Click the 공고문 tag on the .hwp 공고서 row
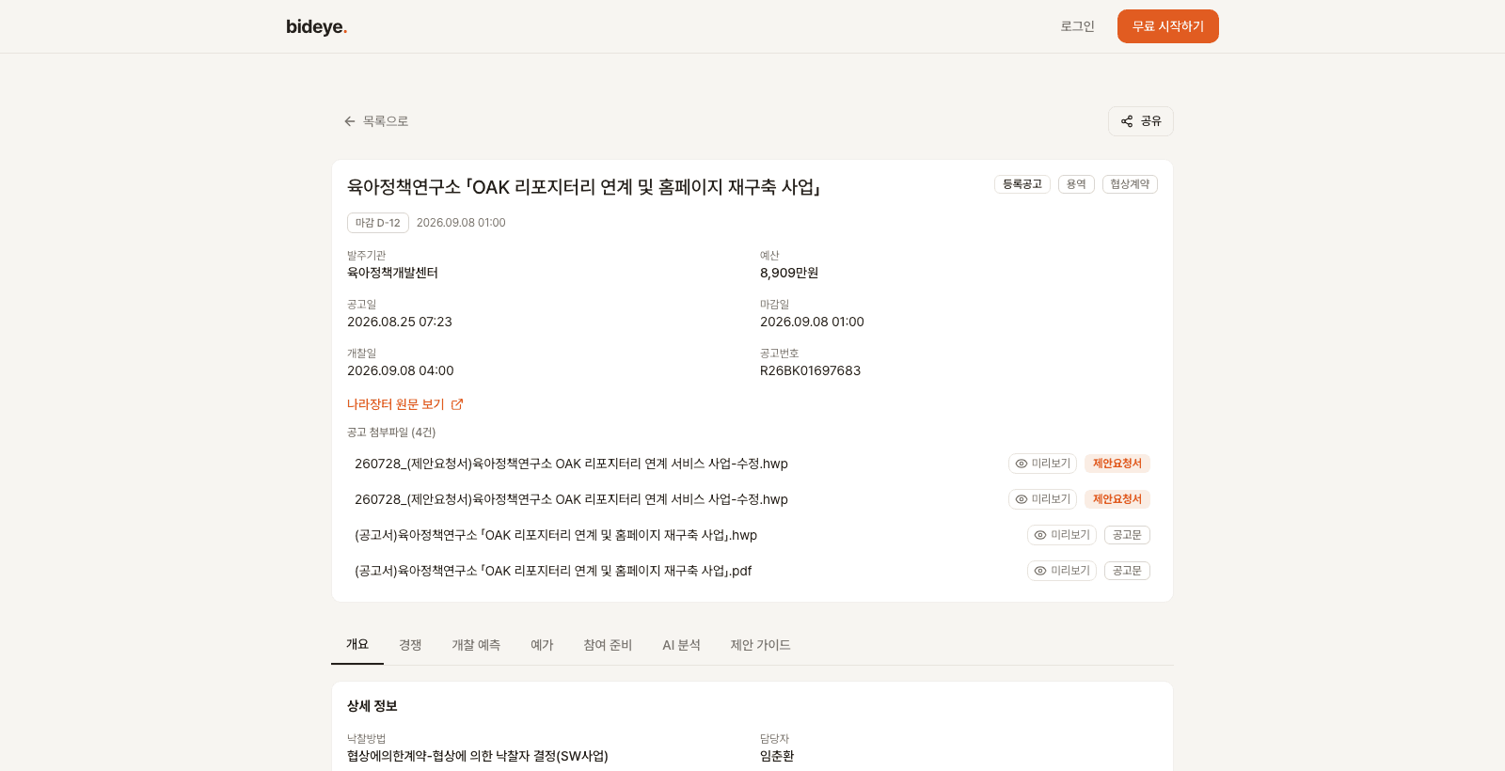The width and height of the screenshot is (1505, 771). click(1127, 535)
